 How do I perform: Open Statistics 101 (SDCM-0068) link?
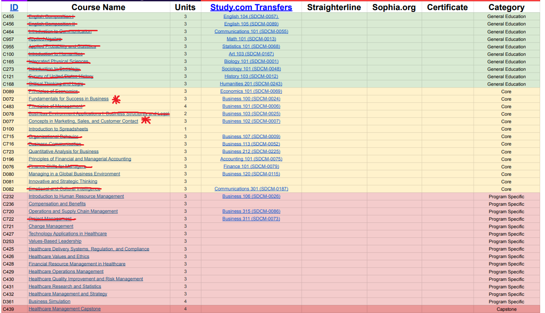251,47
